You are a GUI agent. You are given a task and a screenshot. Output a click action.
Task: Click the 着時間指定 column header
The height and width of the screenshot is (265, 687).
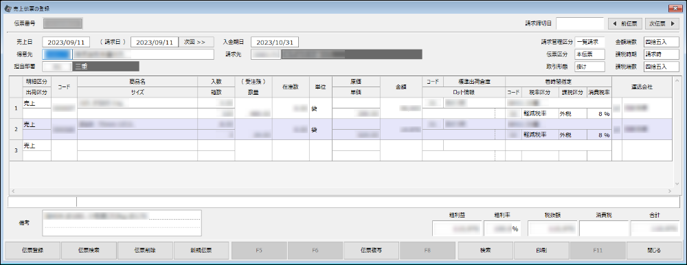(x=559, y=82)
